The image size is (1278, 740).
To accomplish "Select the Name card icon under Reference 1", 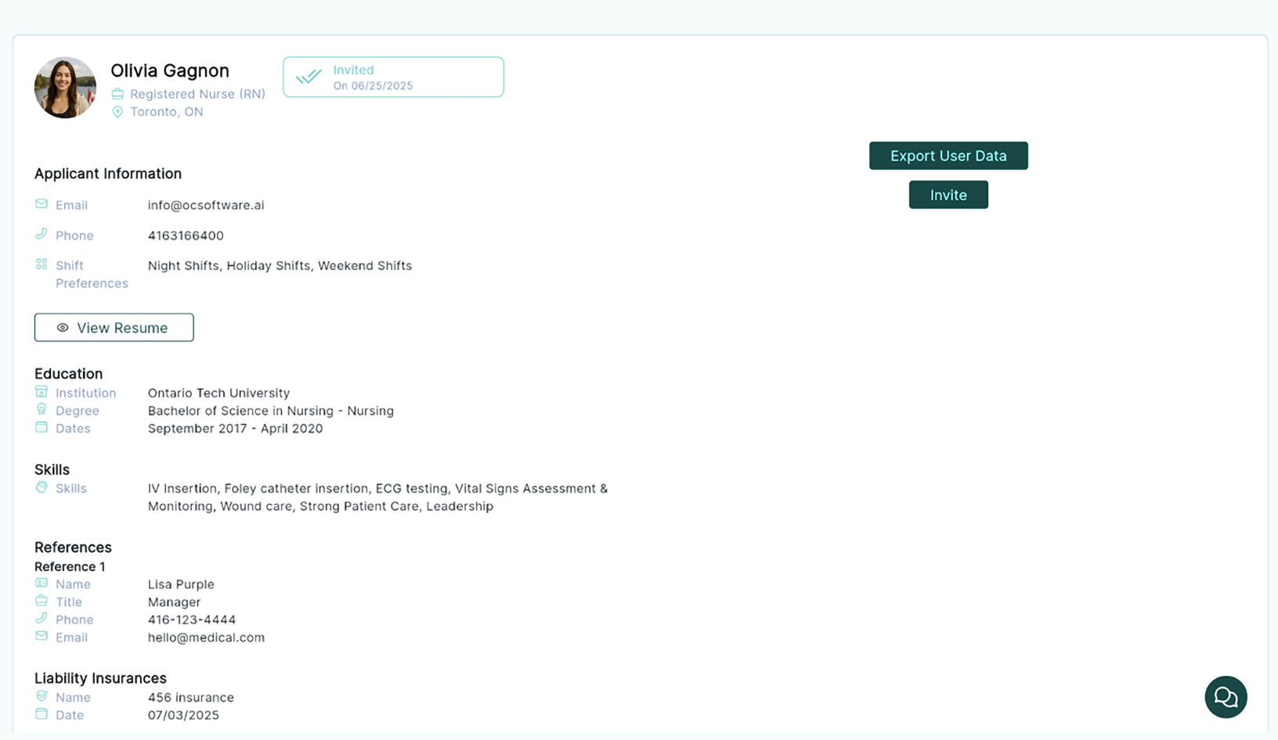I will (x=42, y=583).
